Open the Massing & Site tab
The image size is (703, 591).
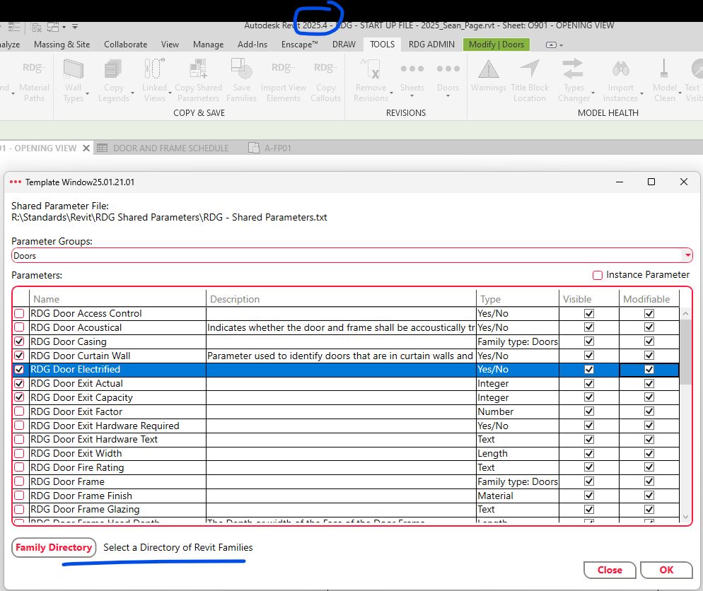(62, 45)
